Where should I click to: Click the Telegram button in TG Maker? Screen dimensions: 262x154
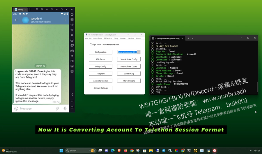click(101, 74)
